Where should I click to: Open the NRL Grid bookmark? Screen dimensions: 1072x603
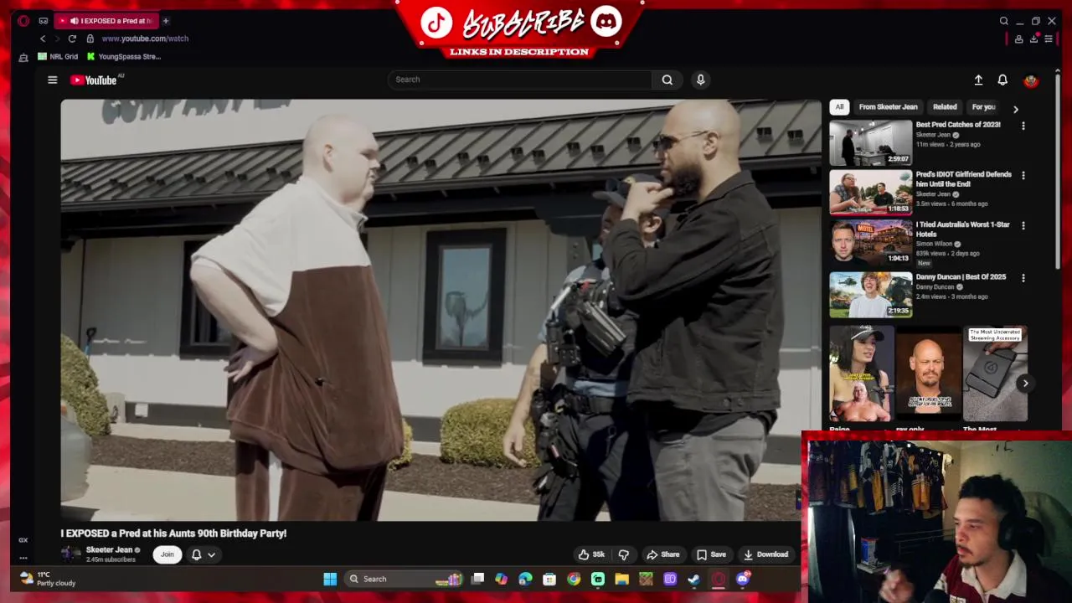(x=58, y=57)
